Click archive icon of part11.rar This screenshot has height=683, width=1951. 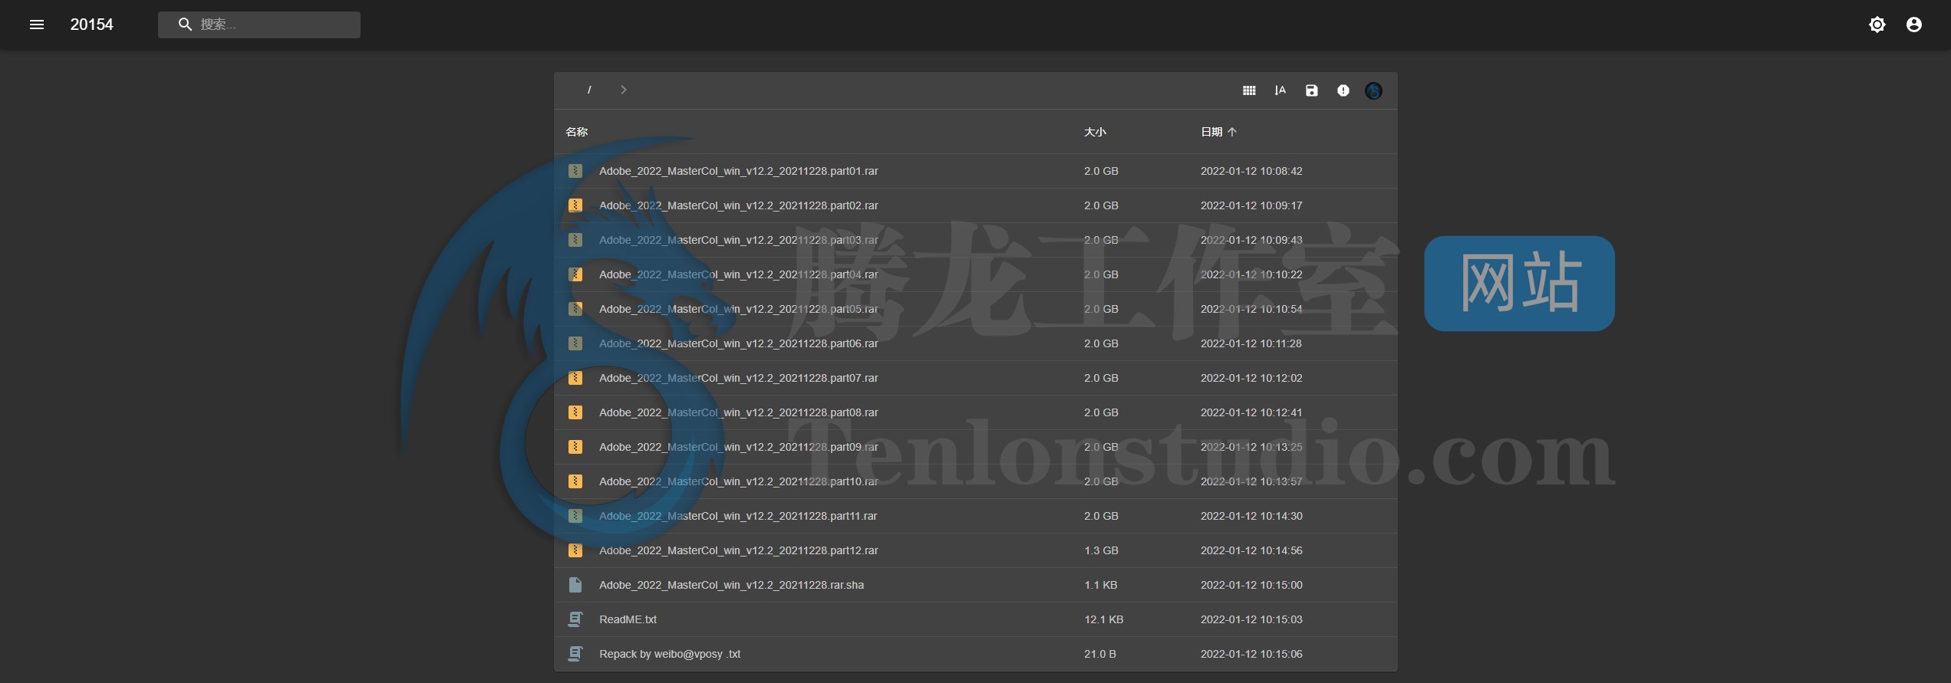575,516
